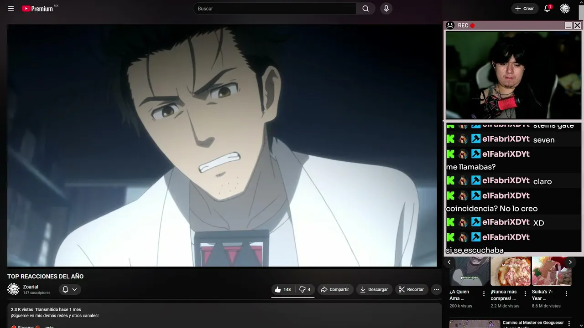Open options menu for 'Camino al Master en Geoguessr'
584x328 pixels.
pyautogui.click(x=568, y=323)
